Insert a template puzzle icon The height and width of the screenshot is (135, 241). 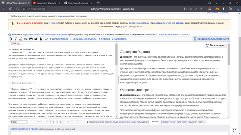pos(36,39)
